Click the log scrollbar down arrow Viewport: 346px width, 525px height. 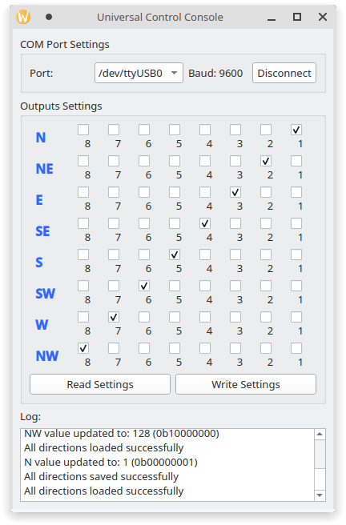320,495
